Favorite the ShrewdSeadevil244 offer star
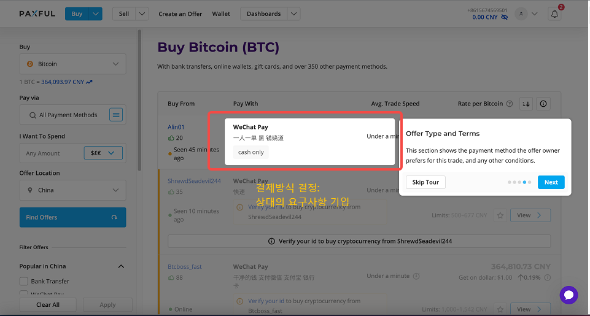590x316 pixels. 500,215
